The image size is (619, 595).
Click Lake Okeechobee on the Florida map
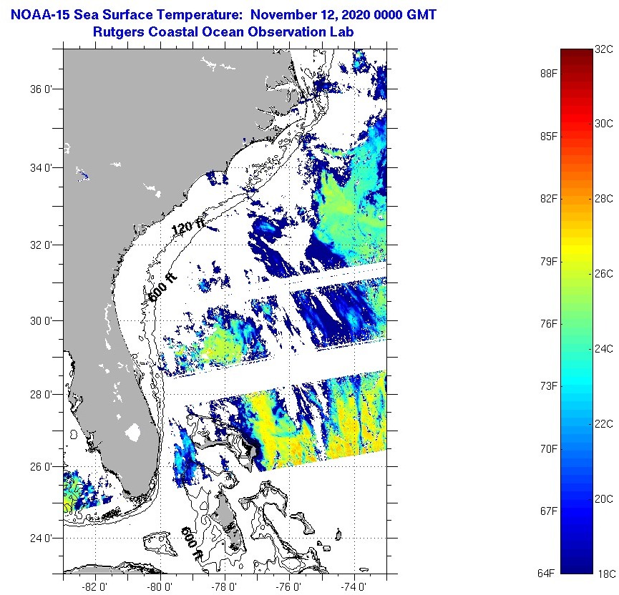[x=133, y=433]
